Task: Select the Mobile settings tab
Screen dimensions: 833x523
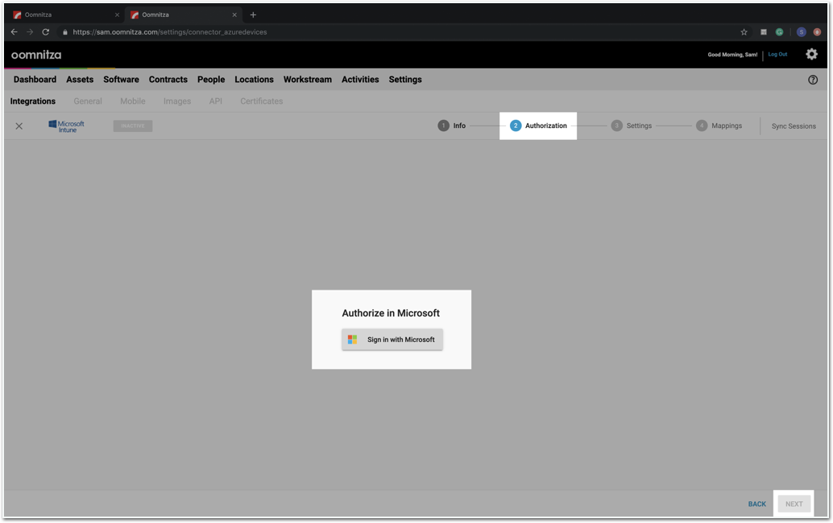Action: click(132, 101)
